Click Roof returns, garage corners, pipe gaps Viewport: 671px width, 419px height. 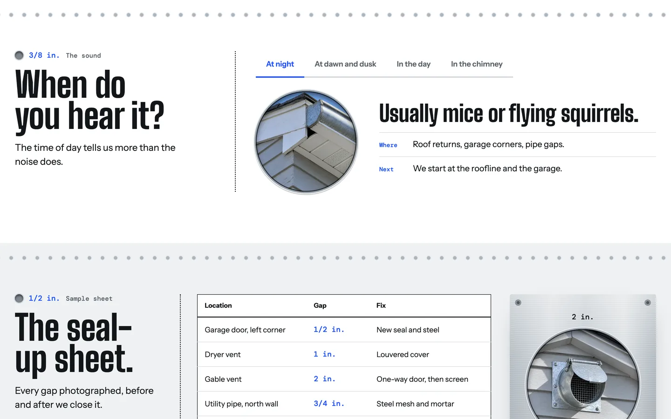click(x=488, y=144)
